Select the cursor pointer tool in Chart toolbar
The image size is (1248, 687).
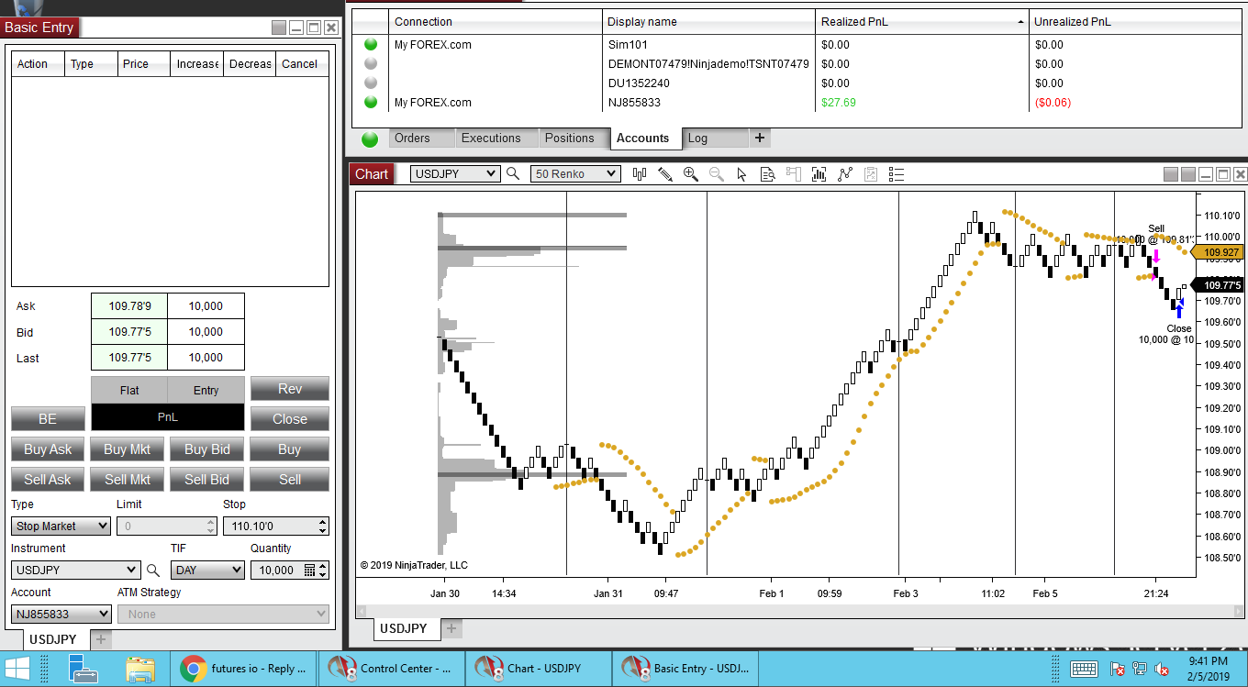[x=742, y=173]
